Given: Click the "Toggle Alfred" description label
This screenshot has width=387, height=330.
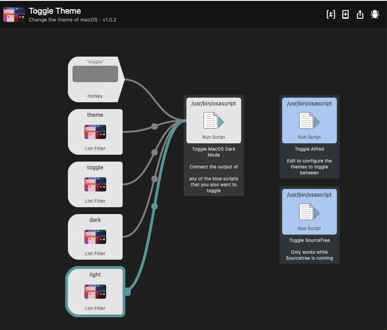Looking at the screenshot, I should pos(309,149).
